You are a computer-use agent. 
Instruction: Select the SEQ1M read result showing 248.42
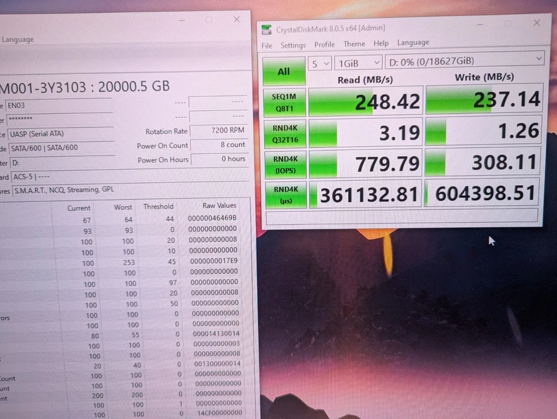(365, 100)
